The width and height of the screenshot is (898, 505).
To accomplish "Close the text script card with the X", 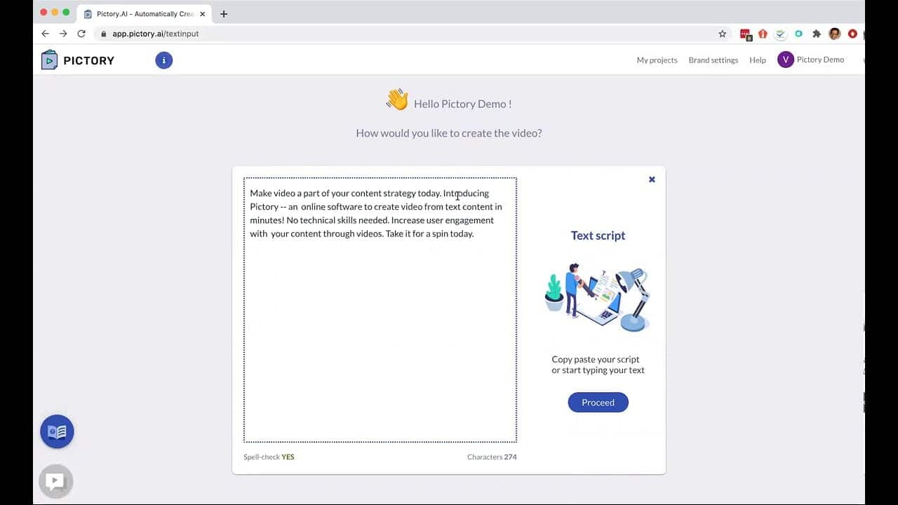I will pos(652,180).
